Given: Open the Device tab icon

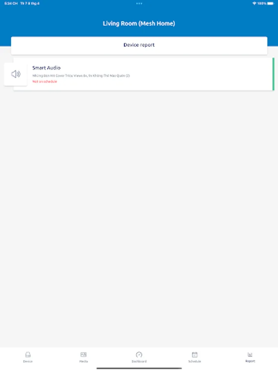Looking at the screenshot, I should point(28,355).
